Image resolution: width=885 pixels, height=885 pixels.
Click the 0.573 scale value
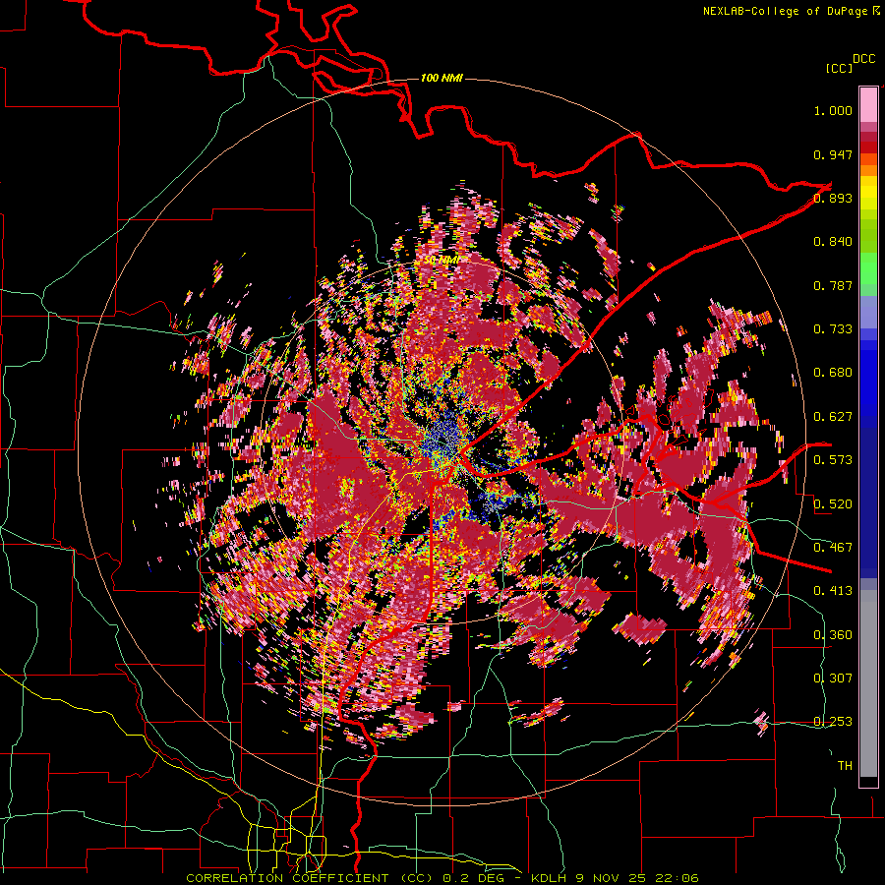(833, 460)
